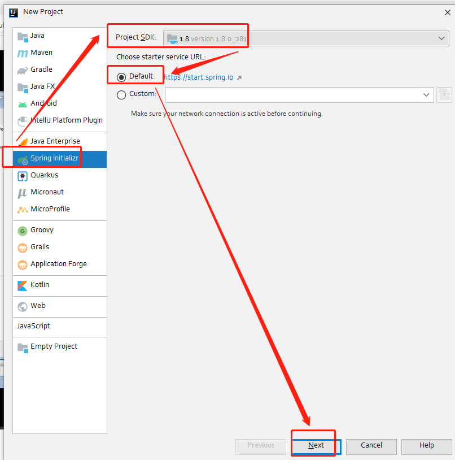
Task: Open the https://start.spring.io link
Action: pyautogui.click(x=199, y=77)
